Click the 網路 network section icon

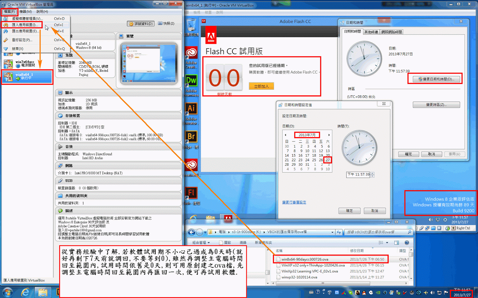(x=60, y=166)
